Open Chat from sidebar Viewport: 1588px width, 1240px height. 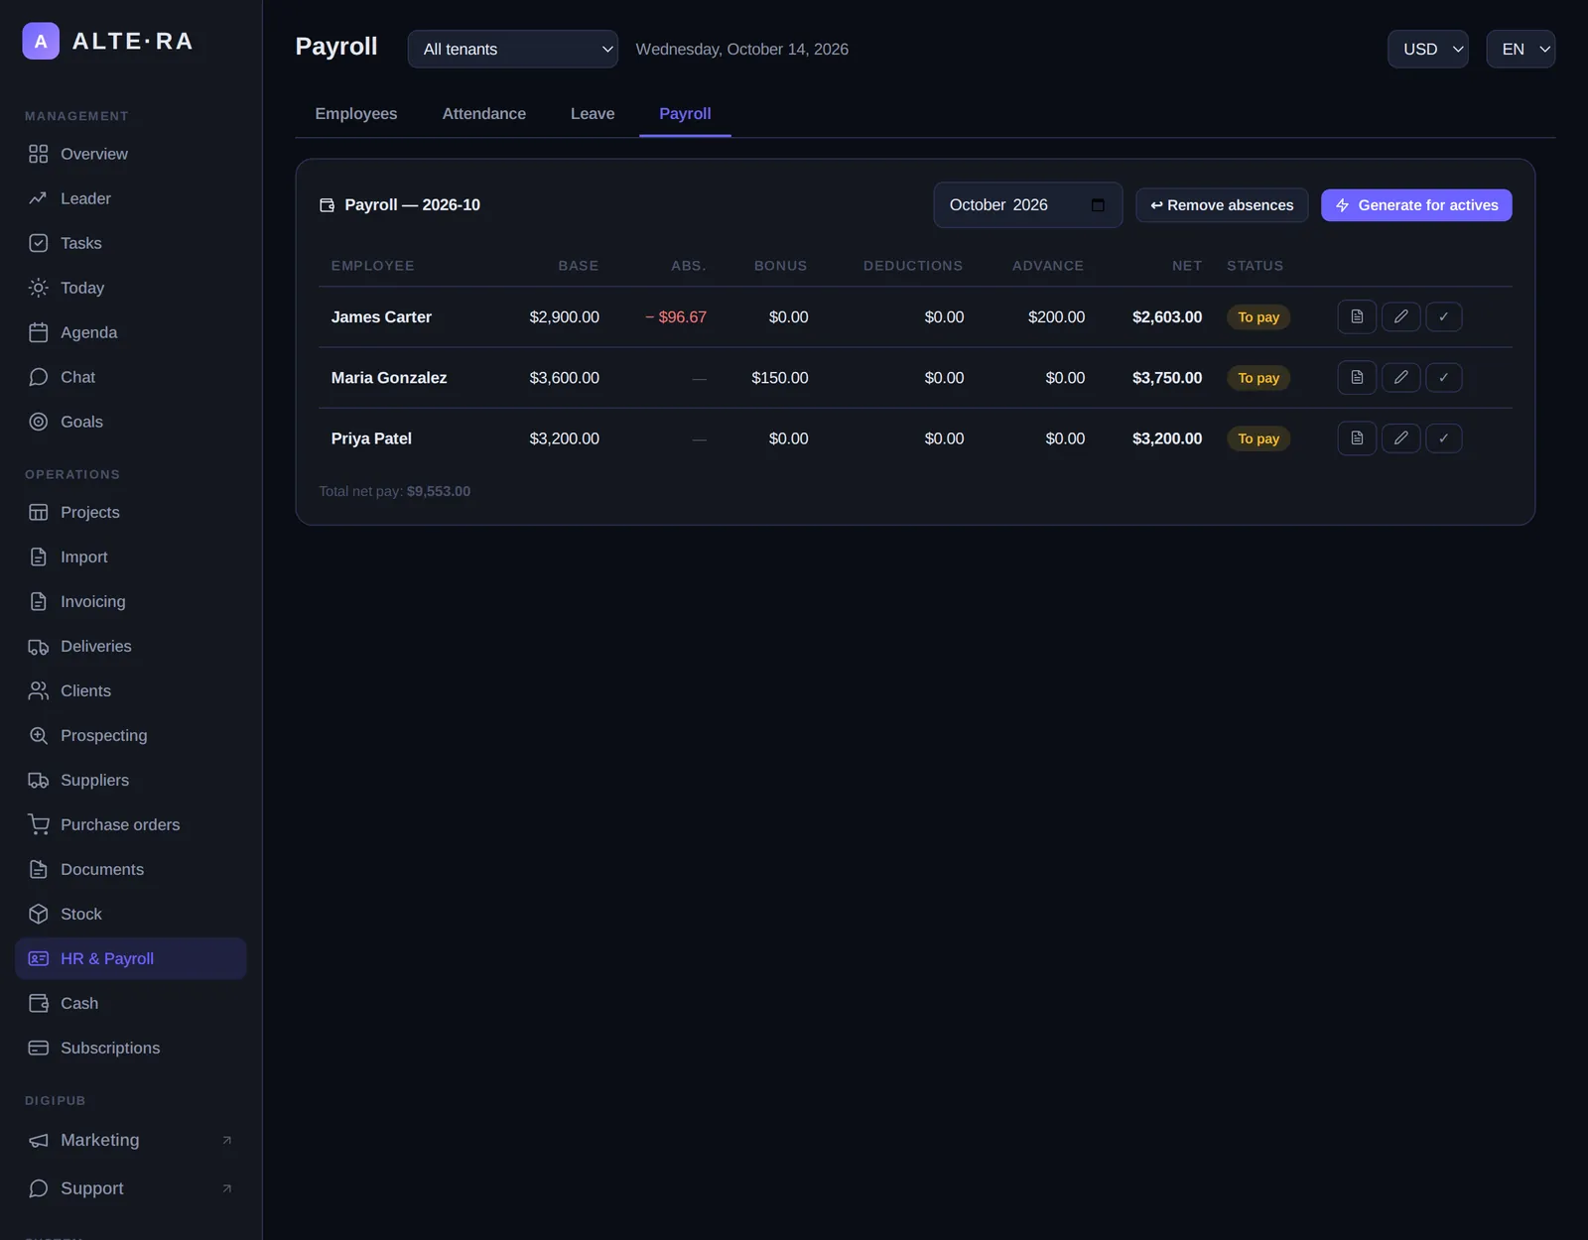click(131, 377)
